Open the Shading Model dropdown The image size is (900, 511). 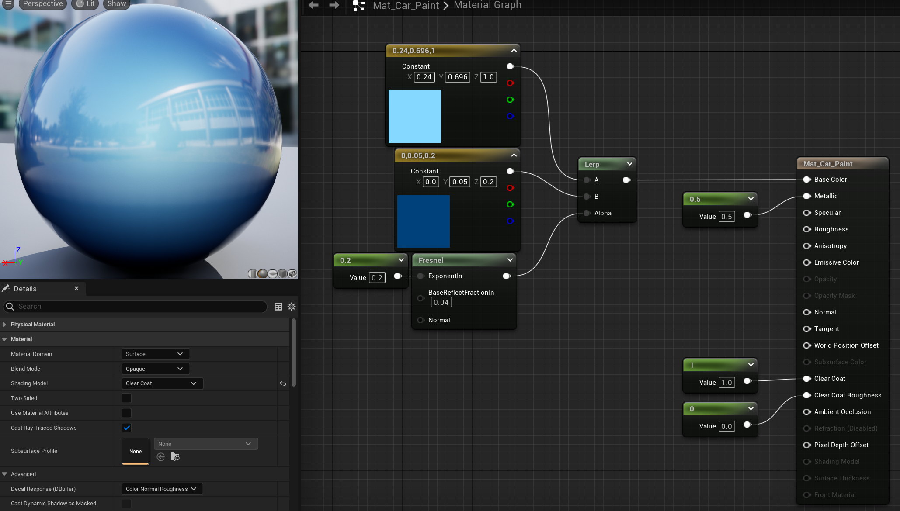pos(162,383)
